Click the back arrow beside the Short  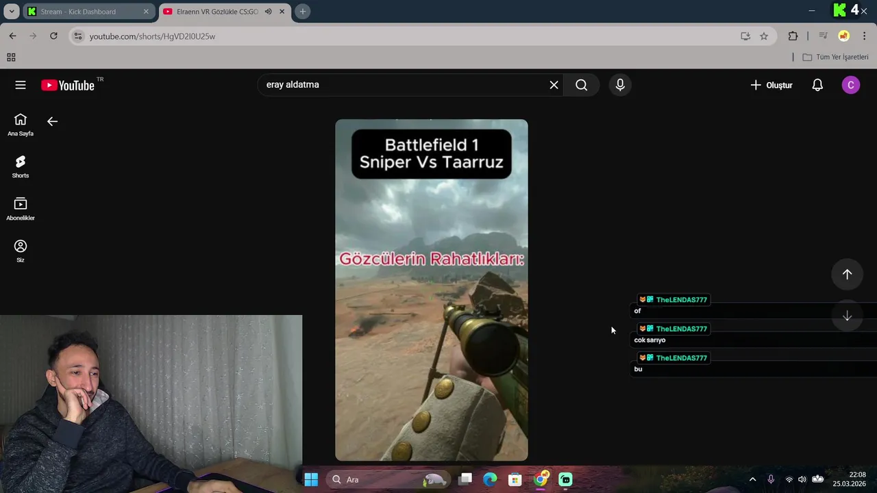(x=52, y=121)
